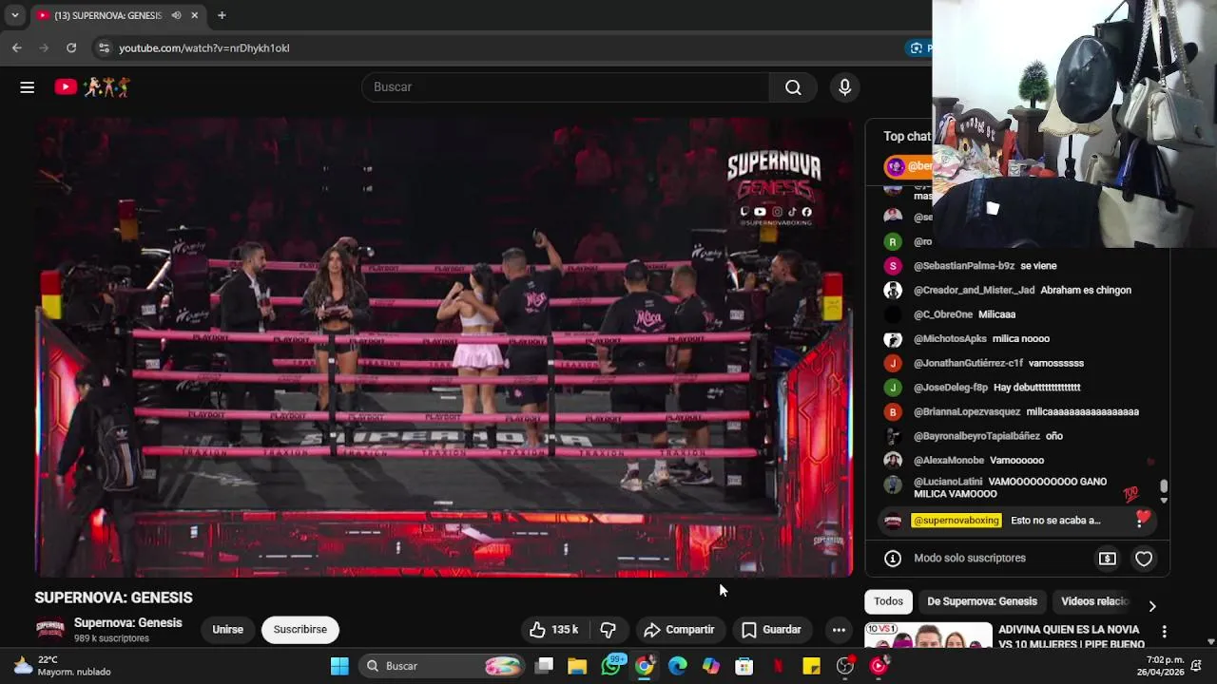
Task: Click the taskbar Buscar search box
Action: 441,666
